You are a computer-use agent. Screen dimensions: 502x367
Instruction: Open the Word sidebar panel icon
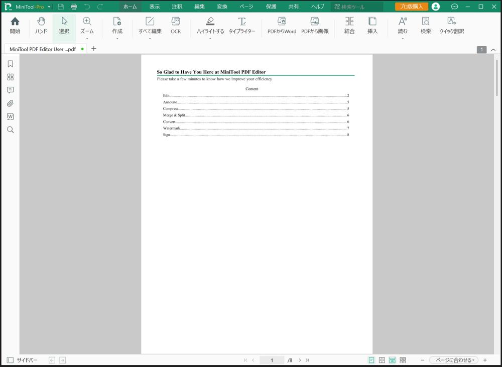click(10, 116)
